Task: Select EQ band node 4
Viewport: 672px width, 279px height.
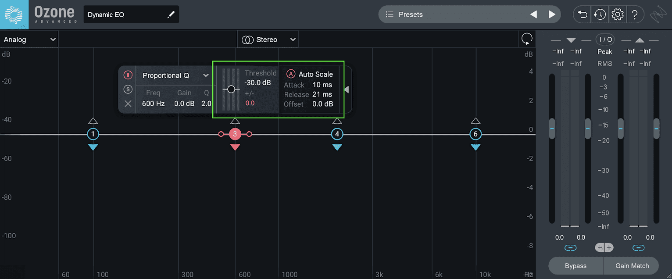Action: point(337,134)
